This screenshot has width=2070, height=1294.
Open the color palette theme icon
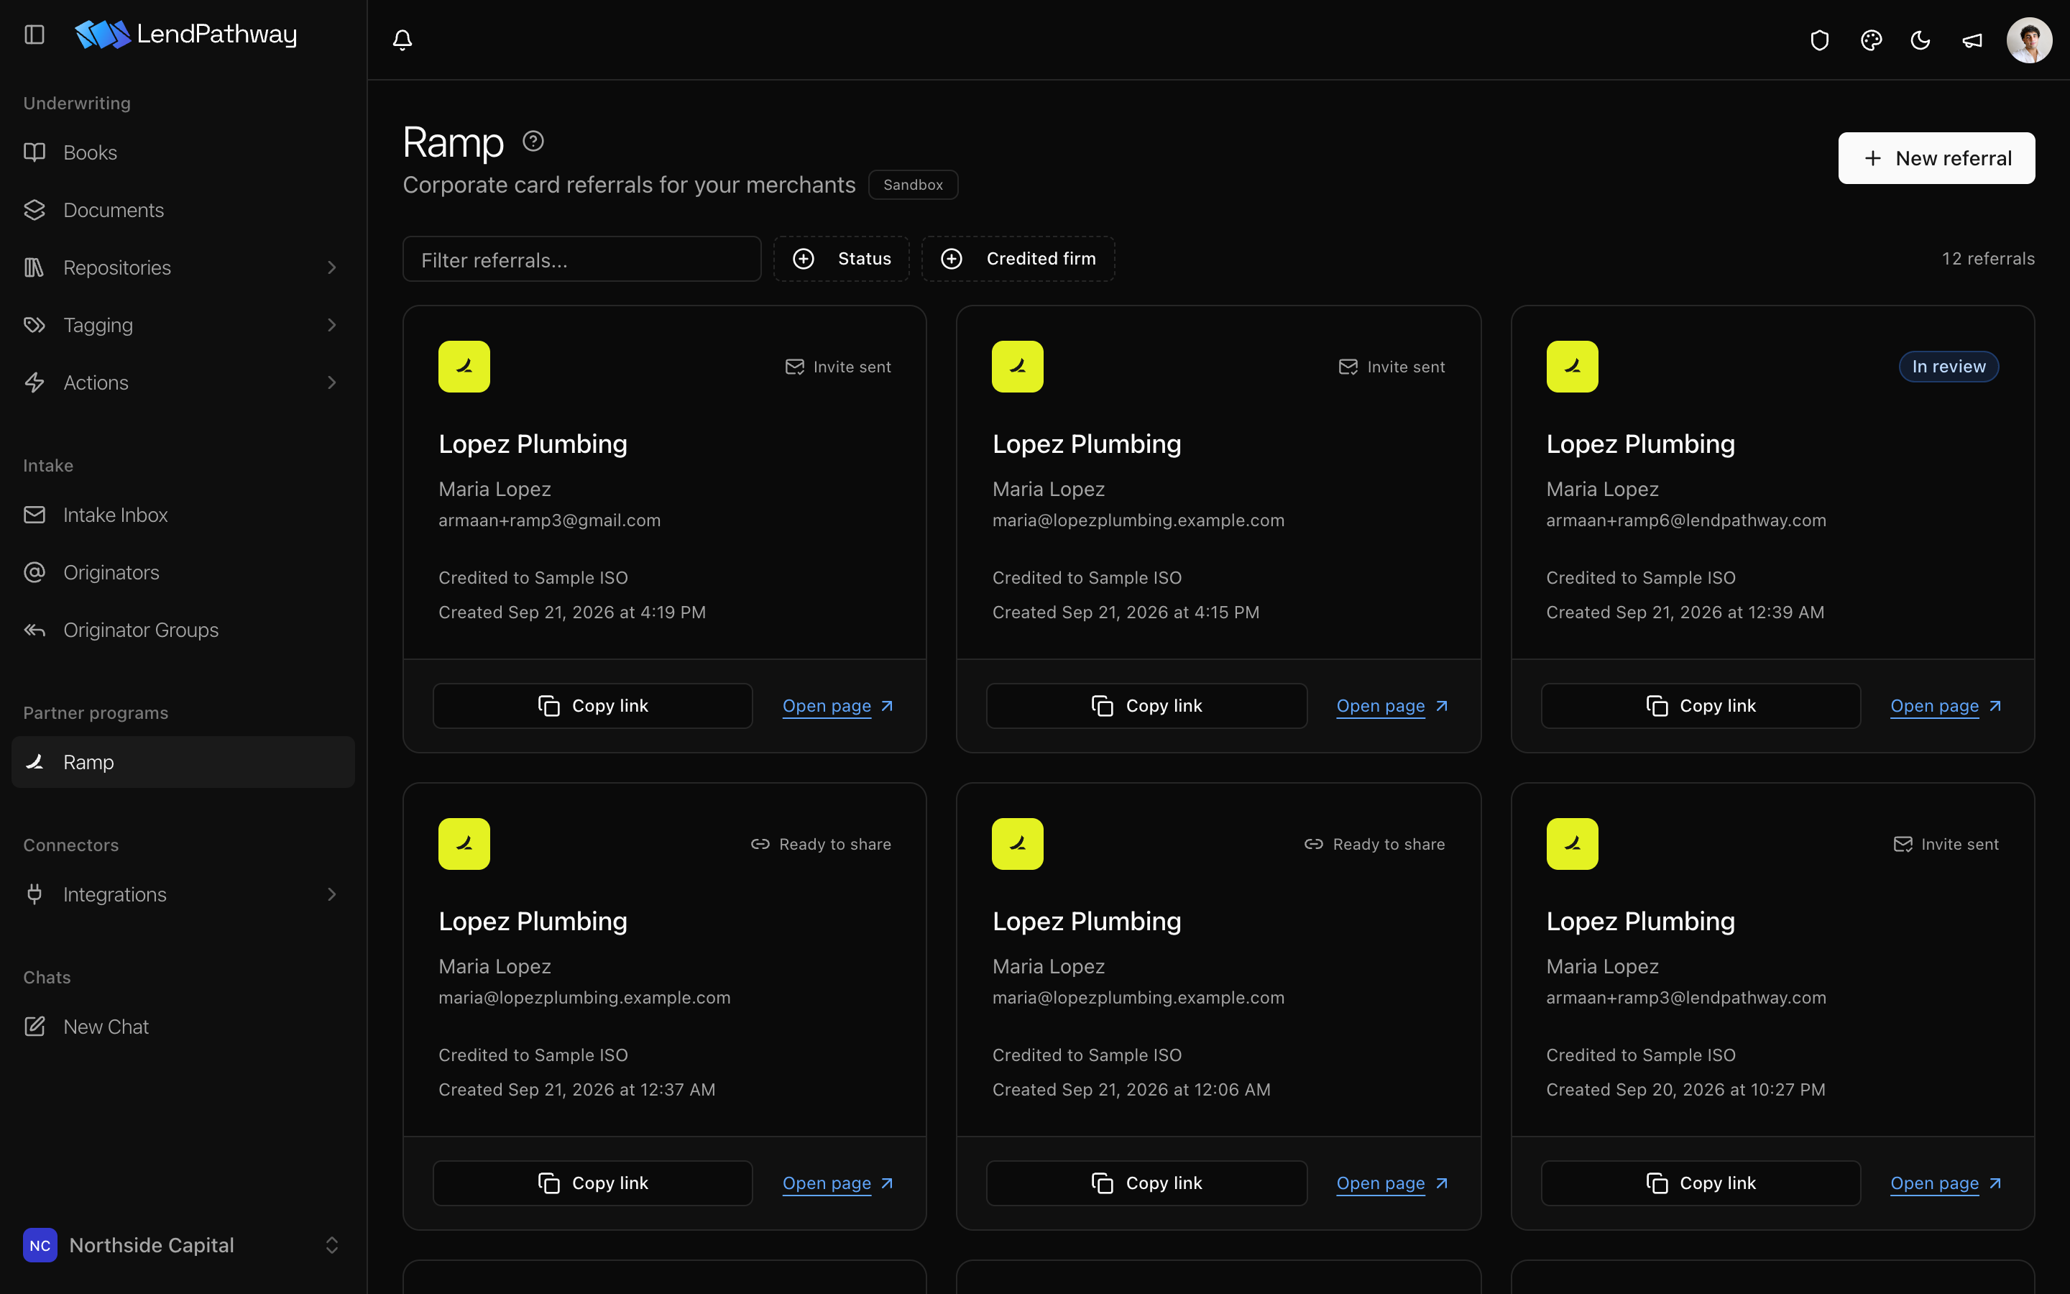1871,40
